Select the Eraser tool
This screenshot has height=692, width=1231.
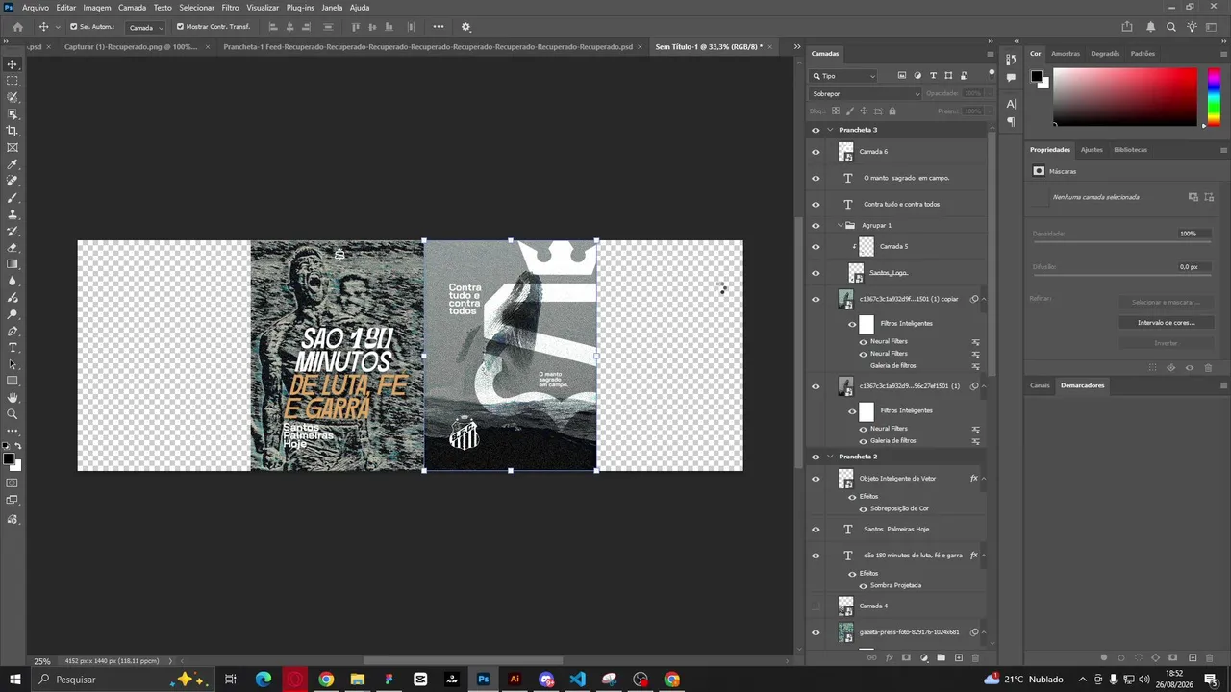[x=13, y=247]
